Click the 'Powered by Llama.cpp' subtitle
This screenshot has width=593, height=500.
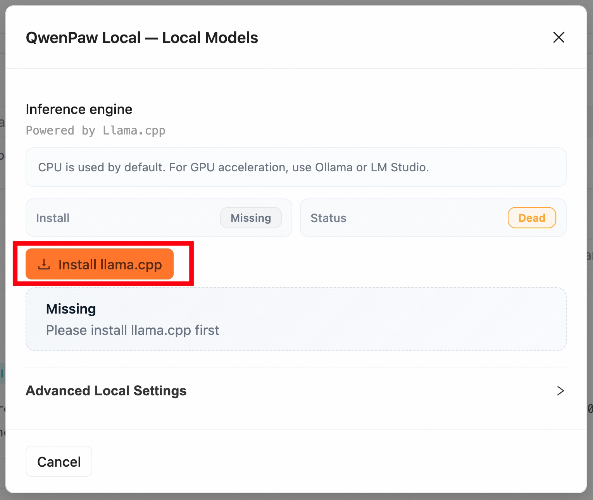click(x=96, y=131)
